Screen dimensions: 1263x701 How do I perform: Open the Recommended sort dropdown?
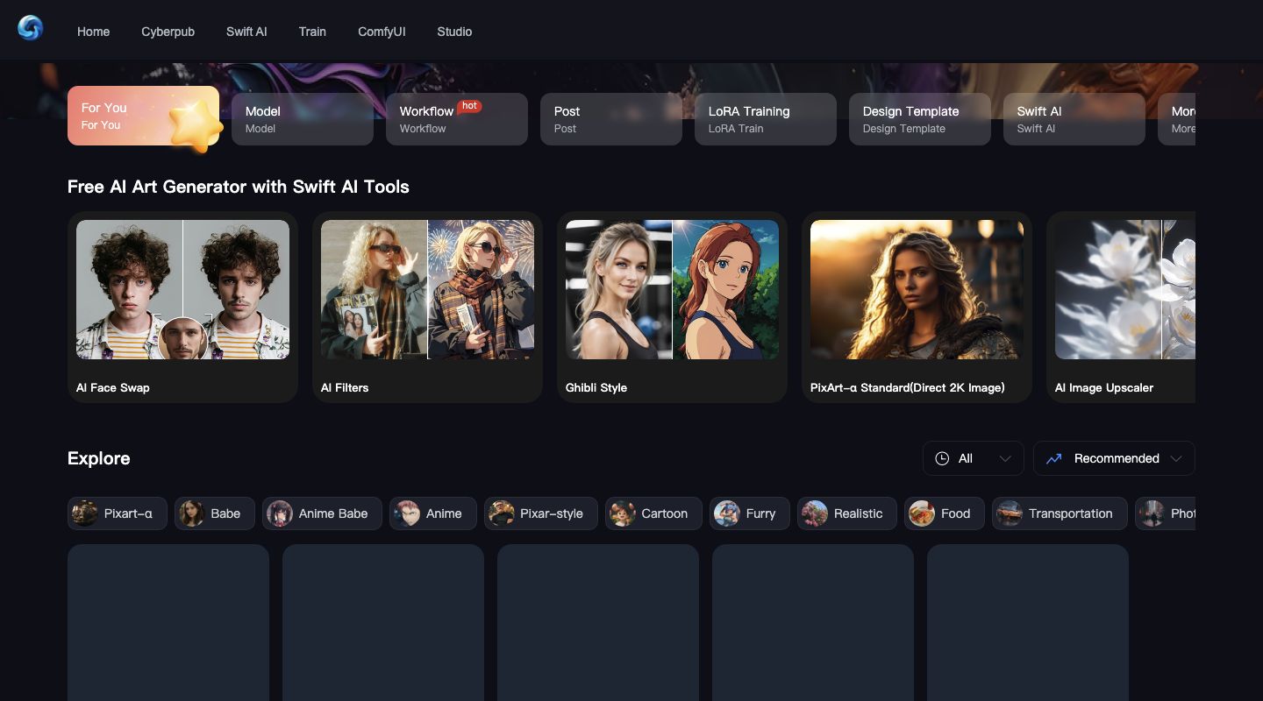1114,458
